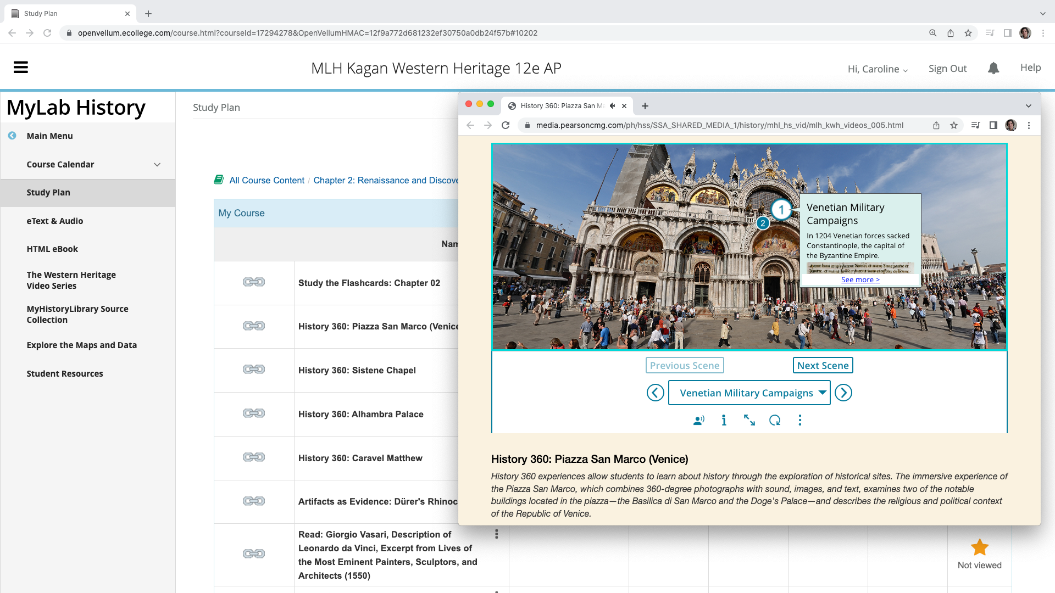The image size is (1055, 593).
Task: Click the notifications bell icon
Action: pos(993,68)
